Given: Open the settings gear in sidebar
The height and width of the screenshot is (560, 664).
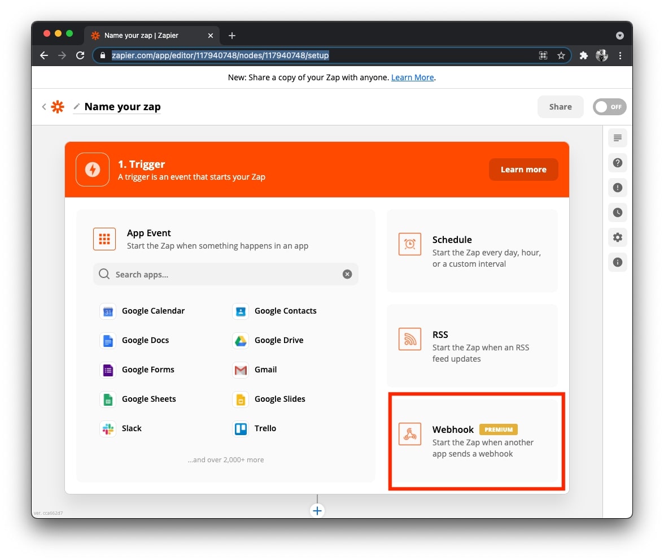Looking at the screenshot, I should pos(618,237).
